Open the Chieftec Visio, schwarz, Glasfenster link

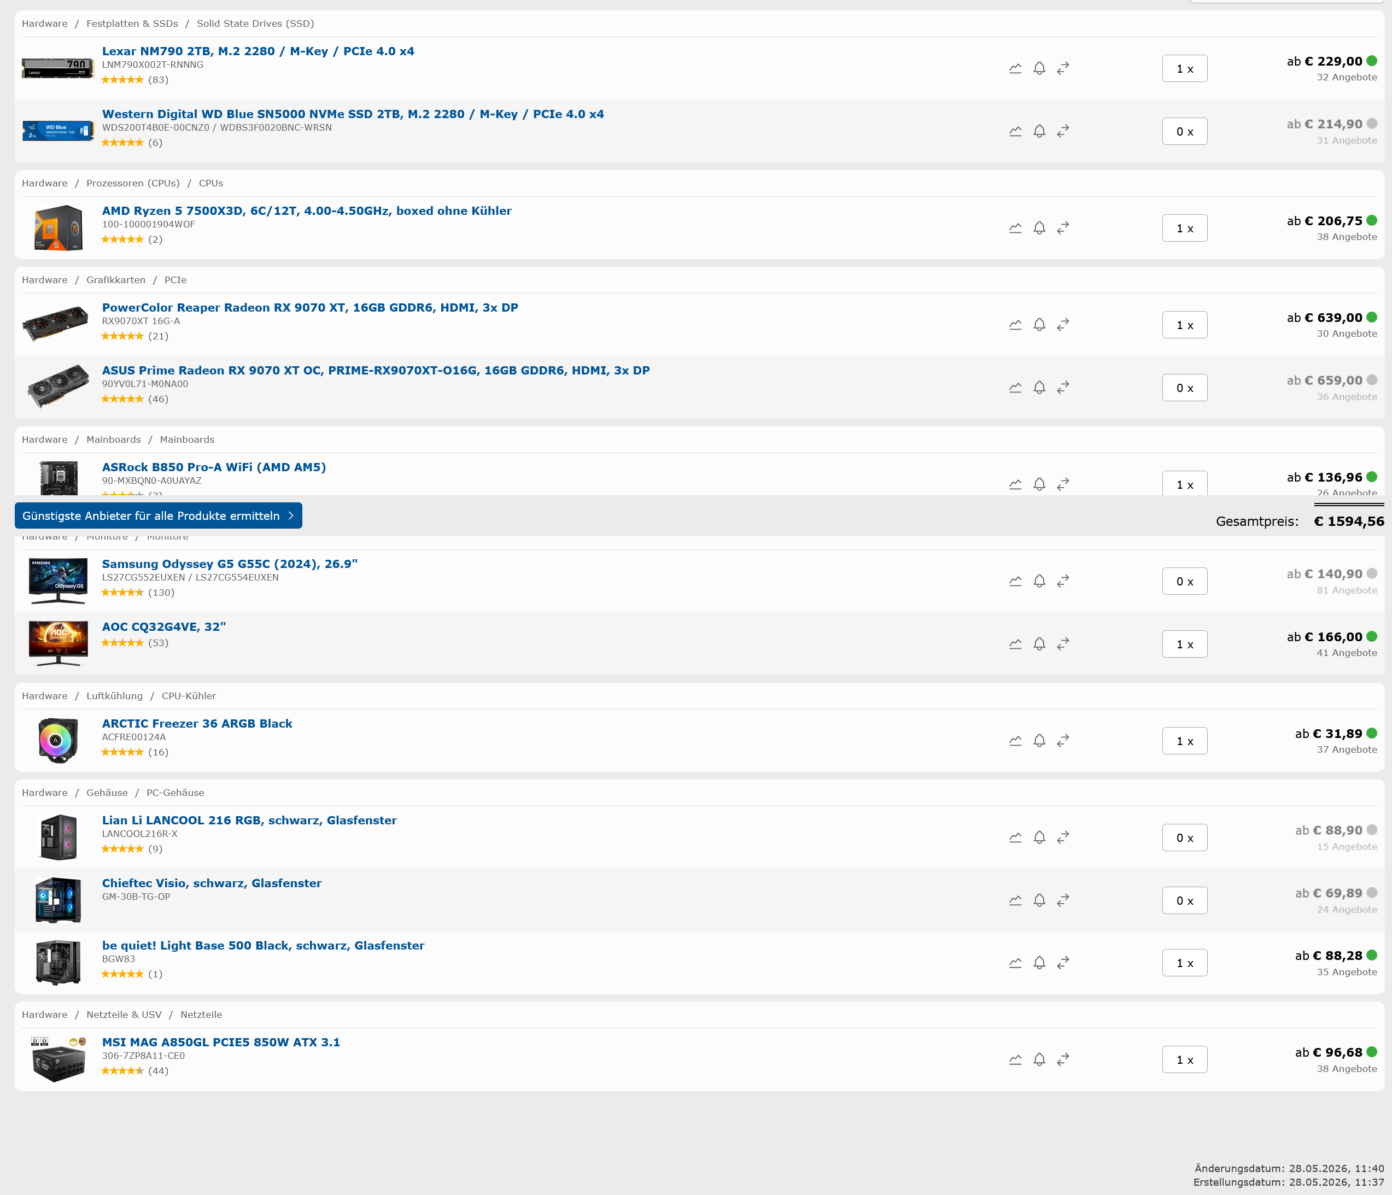[212, 883]
